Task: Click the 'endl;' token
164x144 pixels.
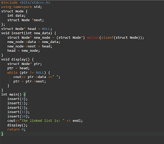Action: (78, 121)
